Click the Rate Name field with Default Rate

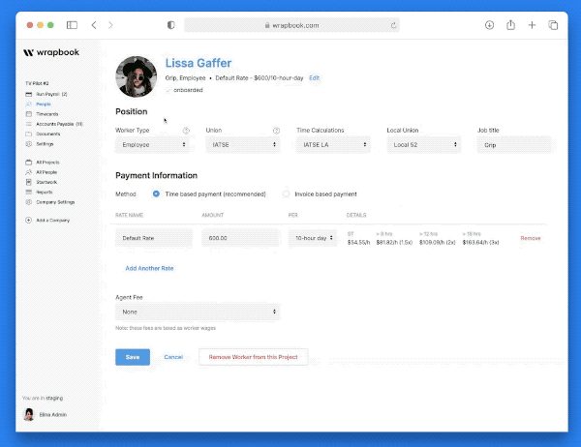click(x=154, y=238)
